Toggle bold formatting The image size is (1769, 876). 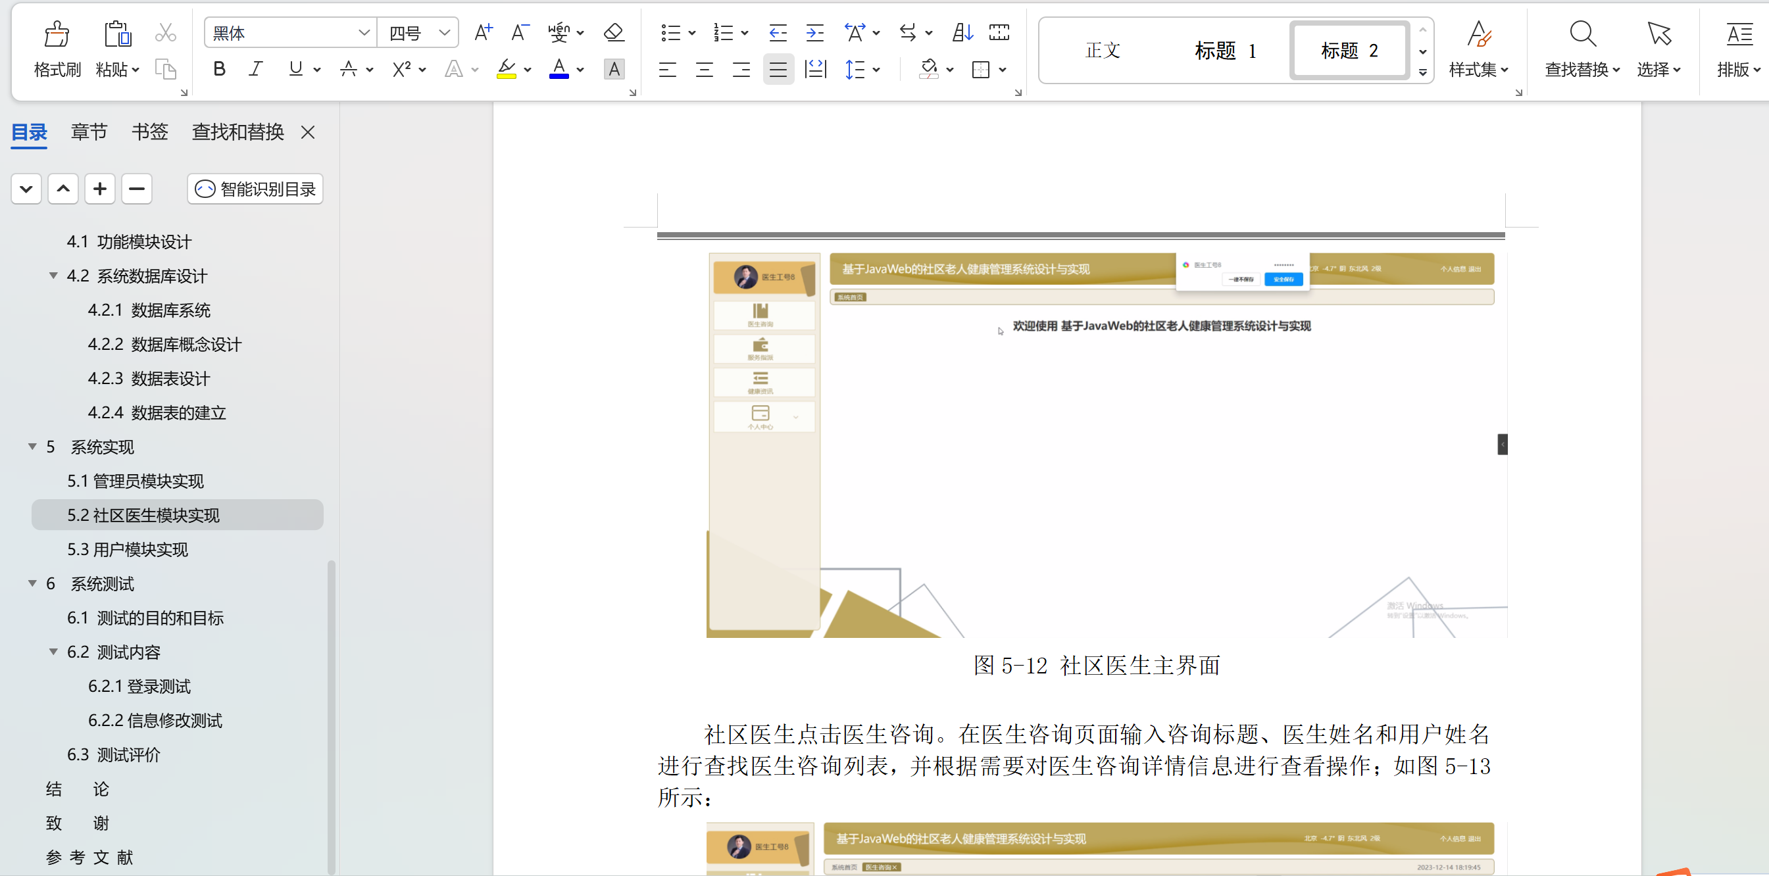pos(219,69)
